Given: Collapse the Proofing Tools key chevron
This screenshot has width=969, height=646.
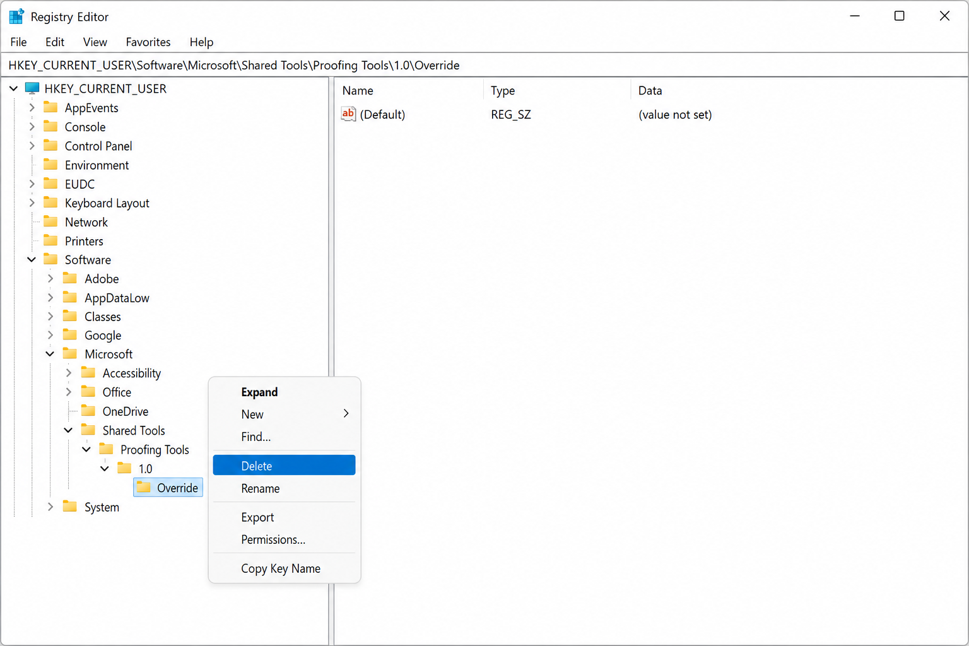Looking at the screenshot, I should point(86,449).
